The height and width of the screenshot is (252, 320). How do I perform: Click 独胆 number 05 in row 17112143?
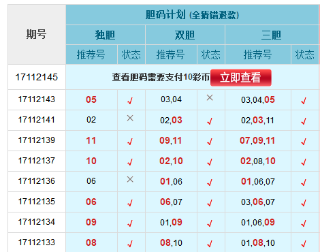pyautogui.click(x=91, y=99)
